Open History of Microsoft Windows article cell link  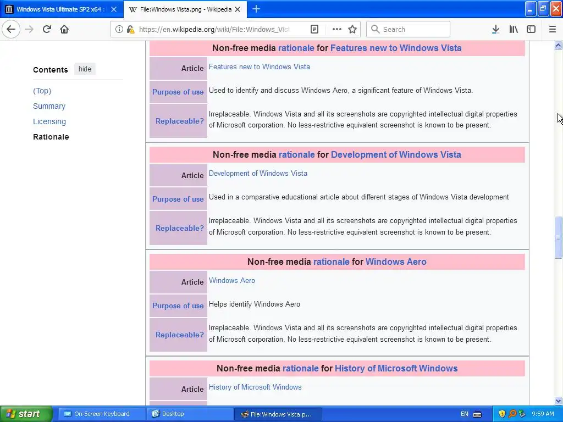click(255, 387)
